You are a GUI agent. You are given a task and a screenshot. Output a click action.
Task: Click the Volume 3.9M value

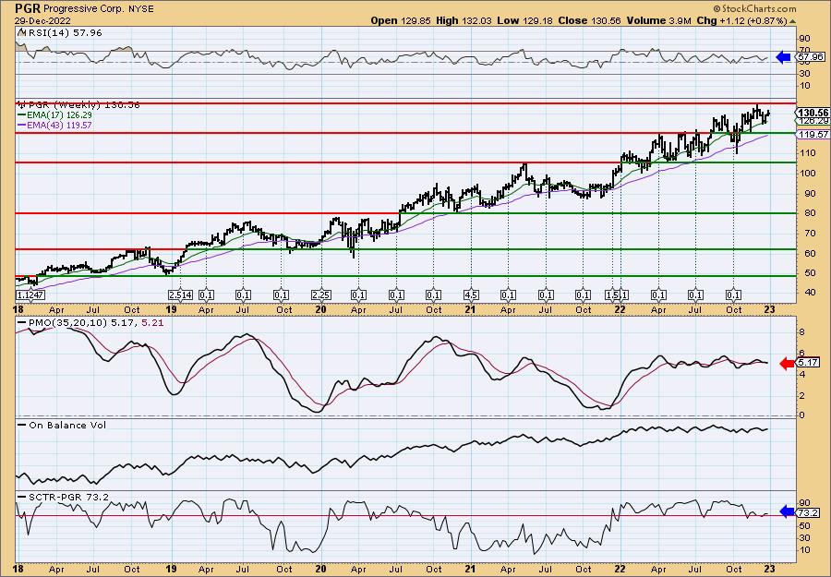tap(658, 20)
